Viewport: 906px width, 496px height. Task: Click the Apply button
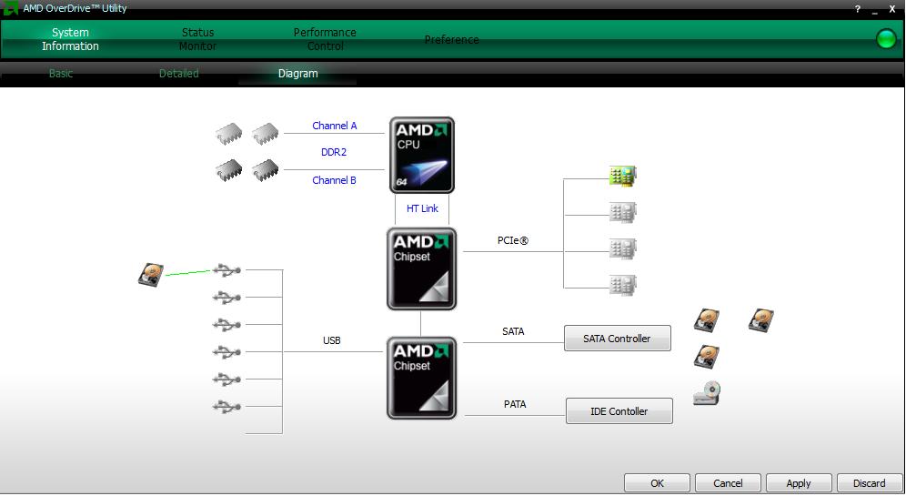pos(799,482)
